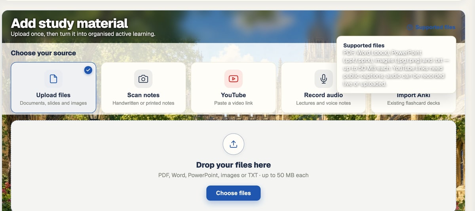Screen dimensions: 475x211
Task: Click the camera icon for Scan notes
Action: tap(143, 79)
